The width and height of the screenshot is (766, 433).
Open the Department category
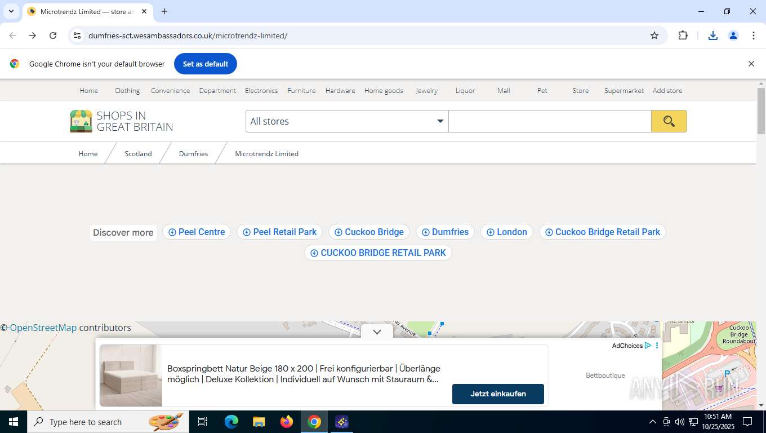(217, 90)
